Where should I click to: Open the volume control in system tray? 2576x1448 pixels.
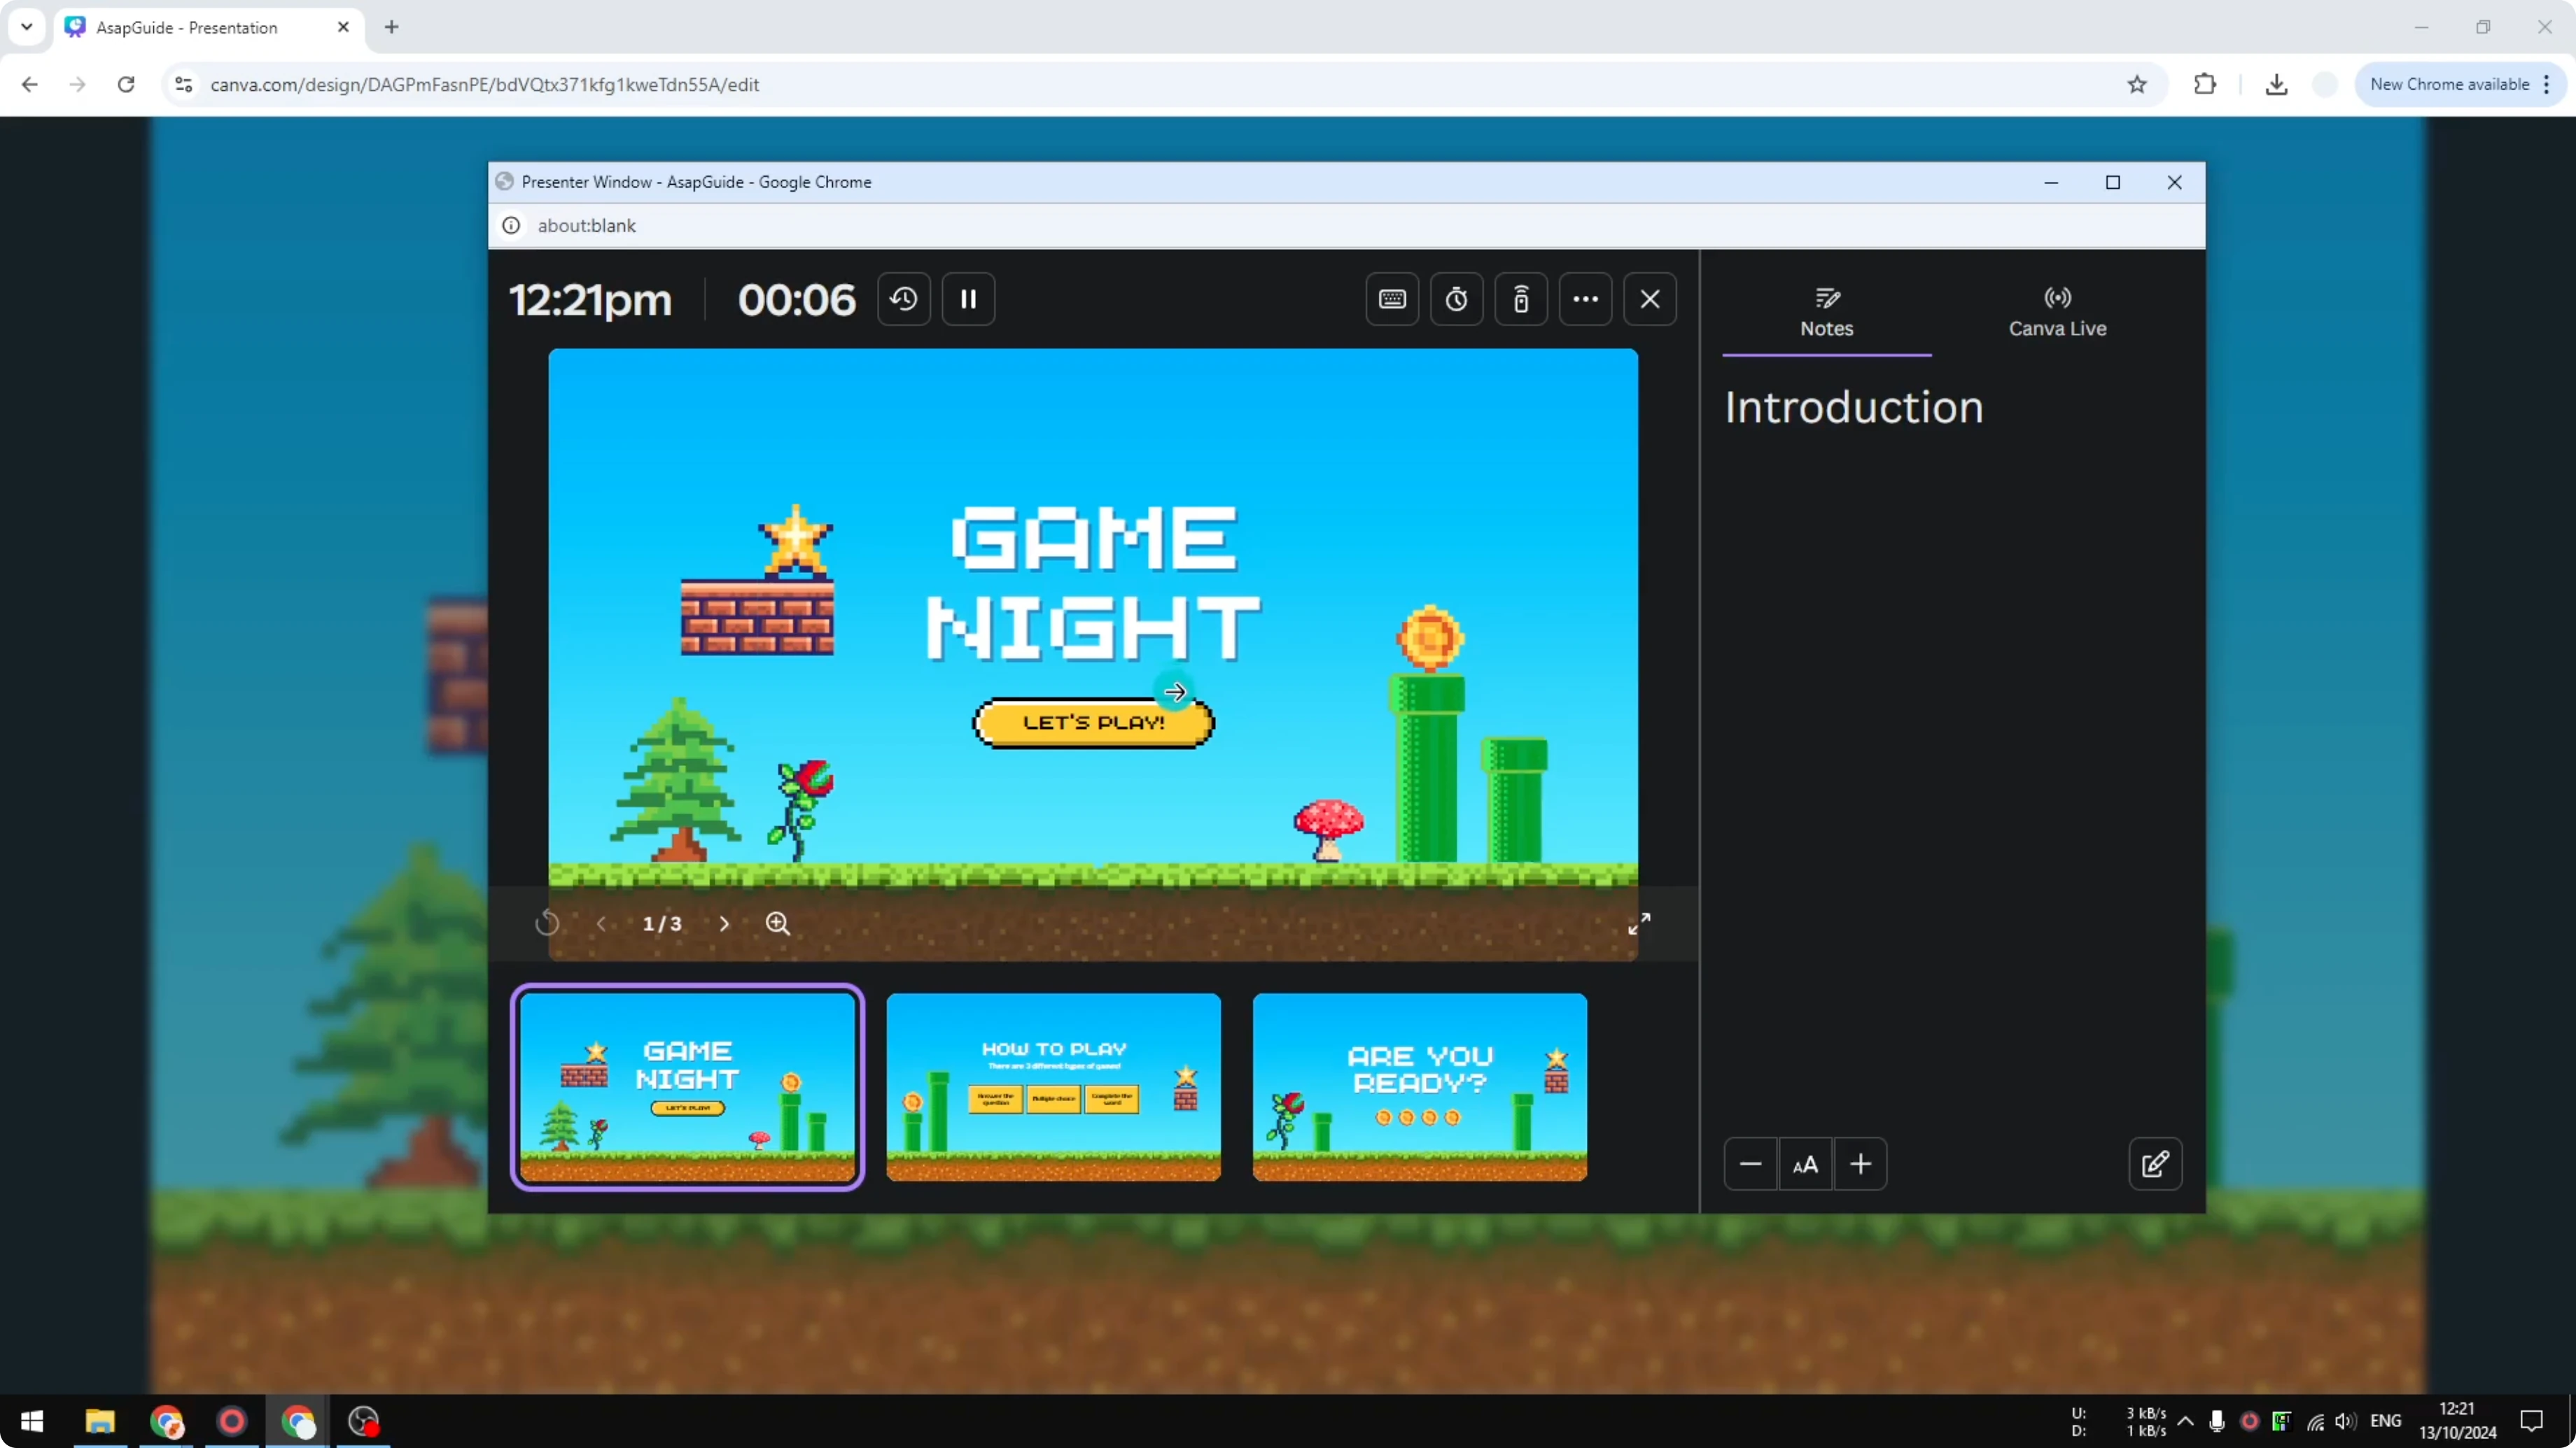2345,1421
